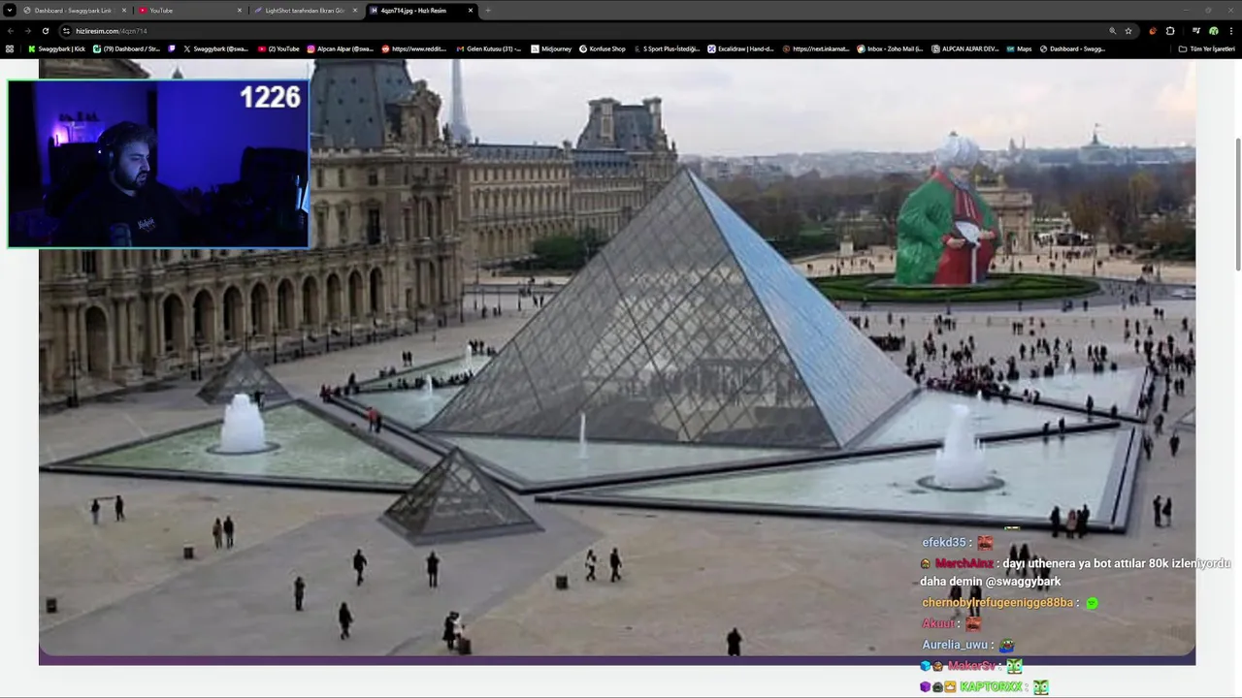Open (2) YouTube bookmark
This screenshot has width=1242, height=698.
click(278, 48)
